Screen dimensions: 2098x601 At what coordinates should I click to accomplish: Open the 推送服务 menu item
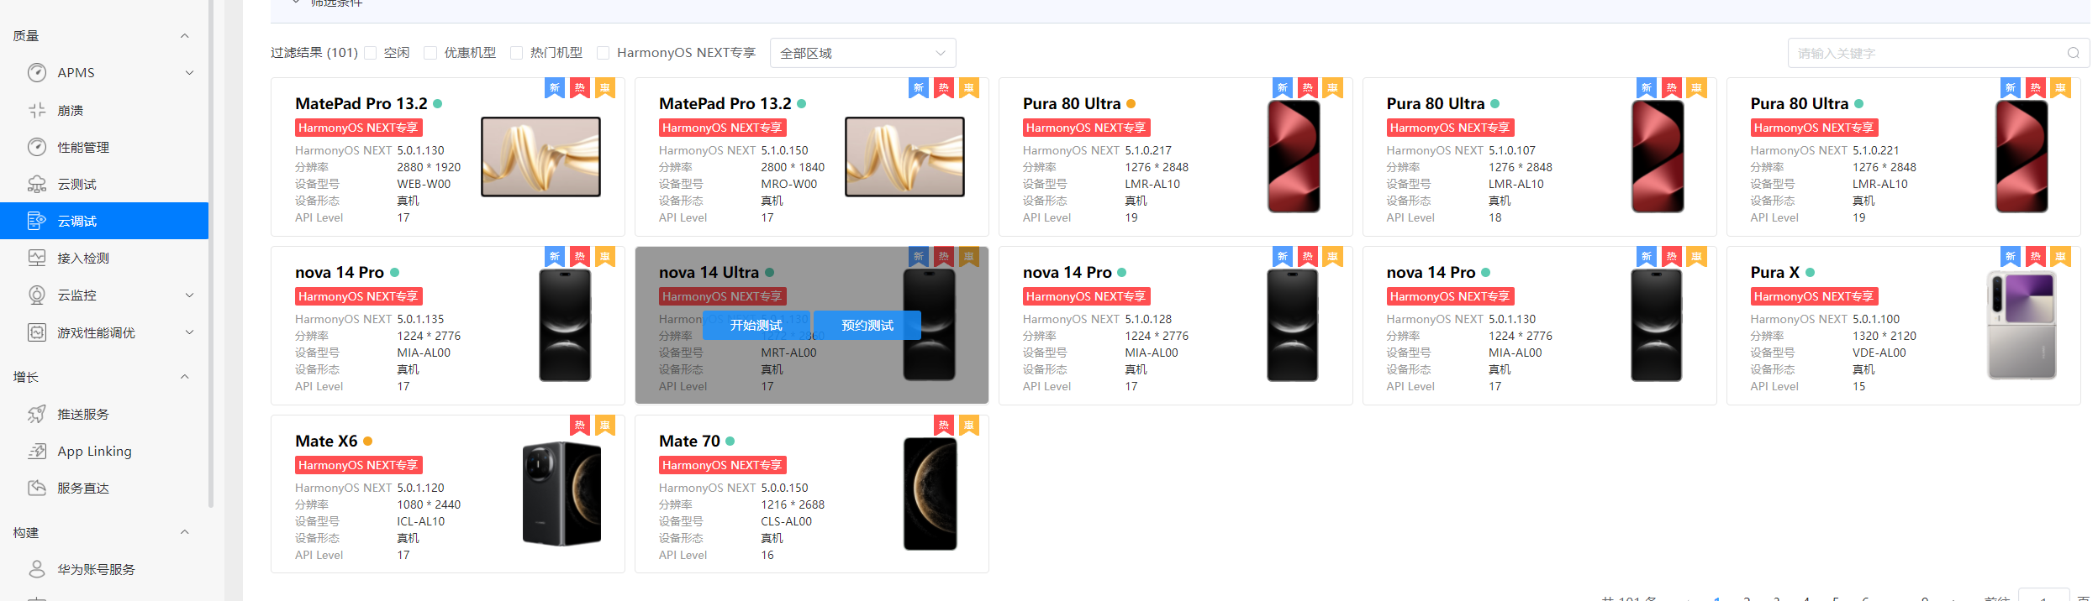(104, 414)
